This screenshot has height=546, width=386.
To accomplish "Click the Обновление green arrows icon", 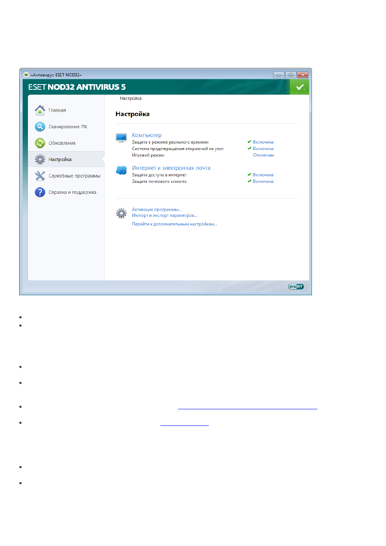I will [40, 143].
